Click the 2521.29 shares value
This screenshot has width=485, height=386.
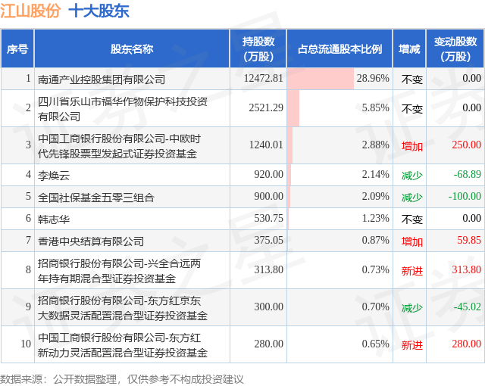[x=266, y=107]
